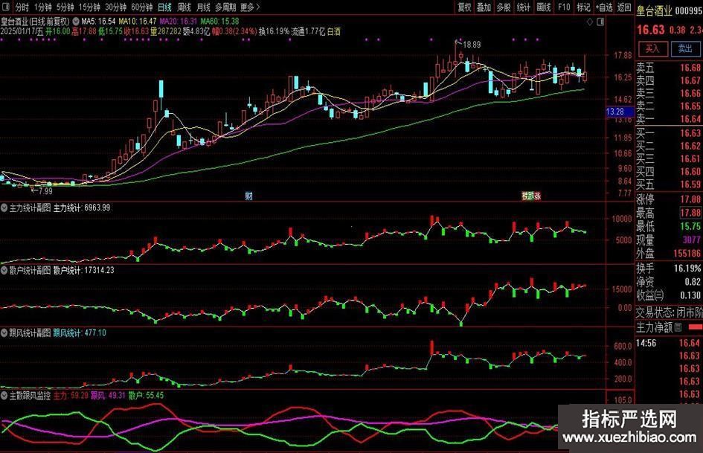
Task: Select the 30分钟 period tab
Action: click(115, 7)
